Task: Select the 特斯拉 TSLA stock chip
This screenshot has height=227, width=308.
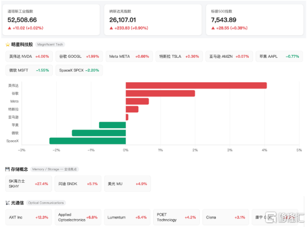Action: [179, 56]
